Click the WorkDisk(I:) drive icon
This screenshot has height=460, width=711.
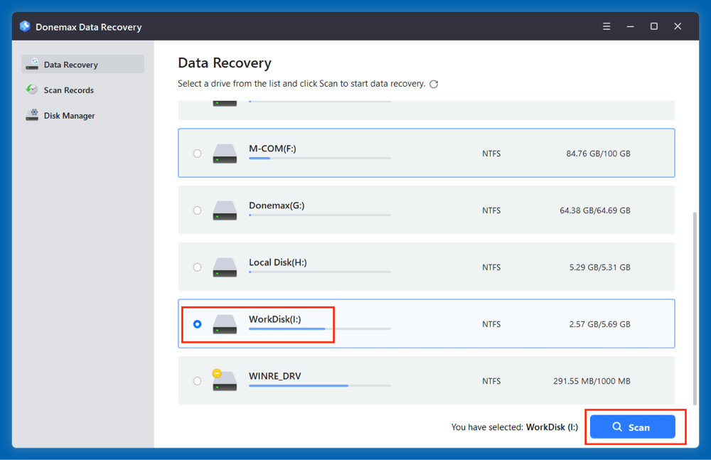click(225, 323)
